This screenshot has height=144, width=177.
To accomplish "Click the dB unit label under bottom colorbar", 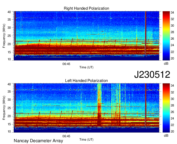I will click(166, 135).
